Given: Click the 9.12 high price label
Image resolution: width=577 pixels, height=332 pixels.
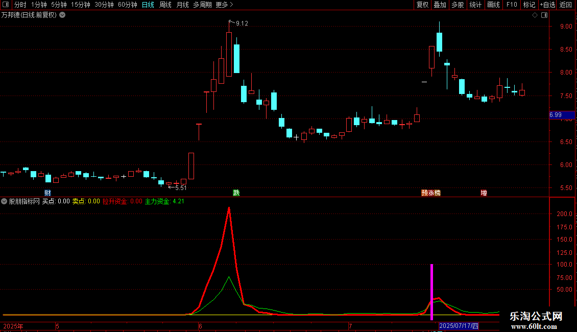Looking at the screenshot, I should tap(242, 23).
